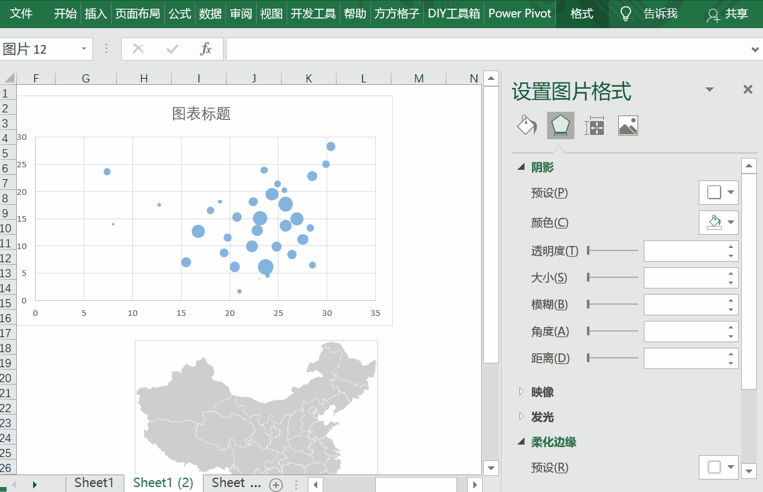
Task: Switch to the 页面布局 ribbon tab
Action: click(x=137, y=14)
